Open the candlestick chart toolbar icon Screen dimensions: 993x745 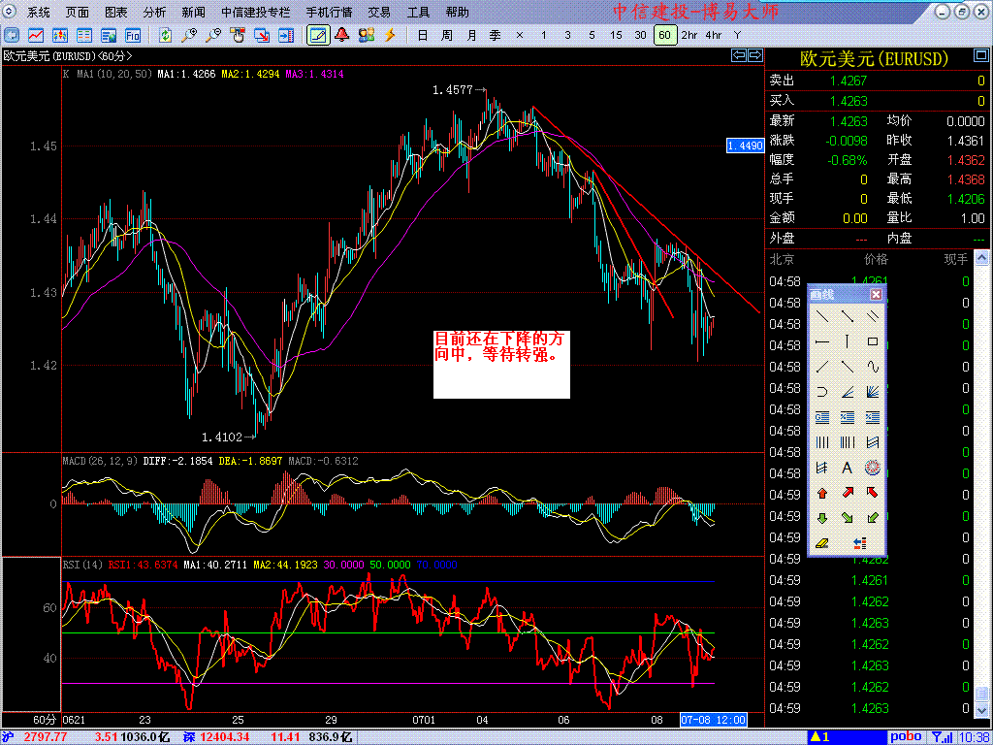(x=60, y=35)
